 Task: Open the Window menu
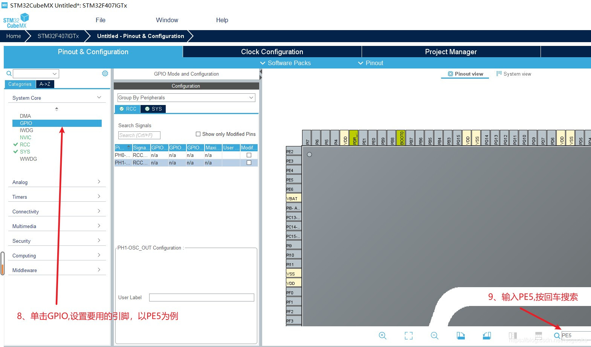(167, 20)
